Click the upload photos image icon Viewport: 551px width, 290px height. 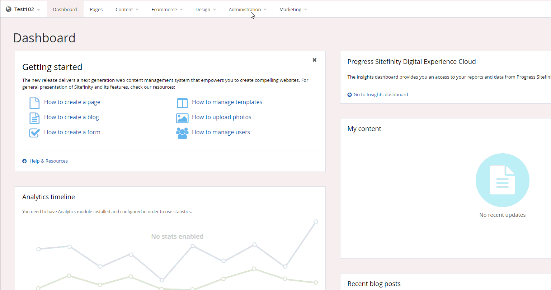(x=182, y=118)
